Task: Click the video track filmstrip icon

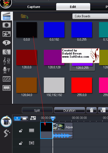Action: (x=31, y=130)
